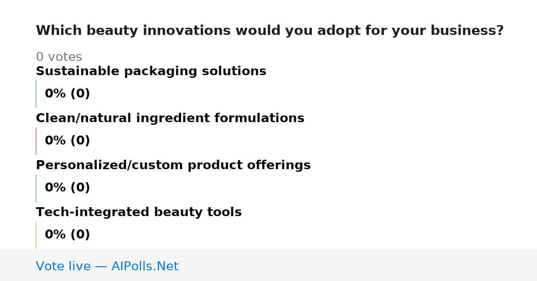Click 0% (0) under Tech-integrated beauty tools
537x281 pixels.
coord(68,234)
